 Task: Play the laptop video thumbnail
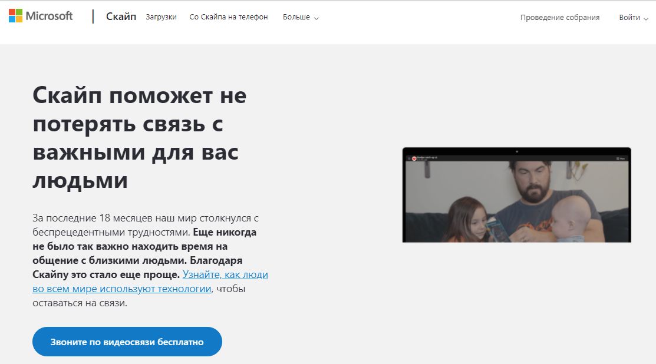click(x=517, y=195)
